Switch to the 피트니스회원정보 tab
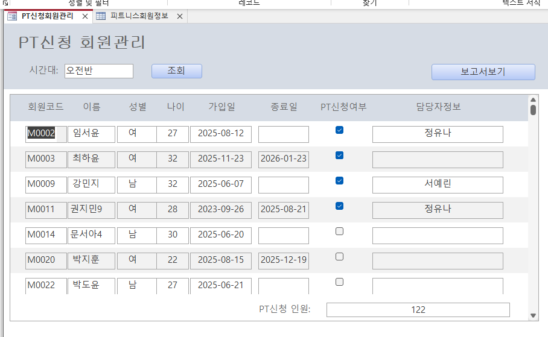This screenshot has width=548, height=337. [139, 16]
